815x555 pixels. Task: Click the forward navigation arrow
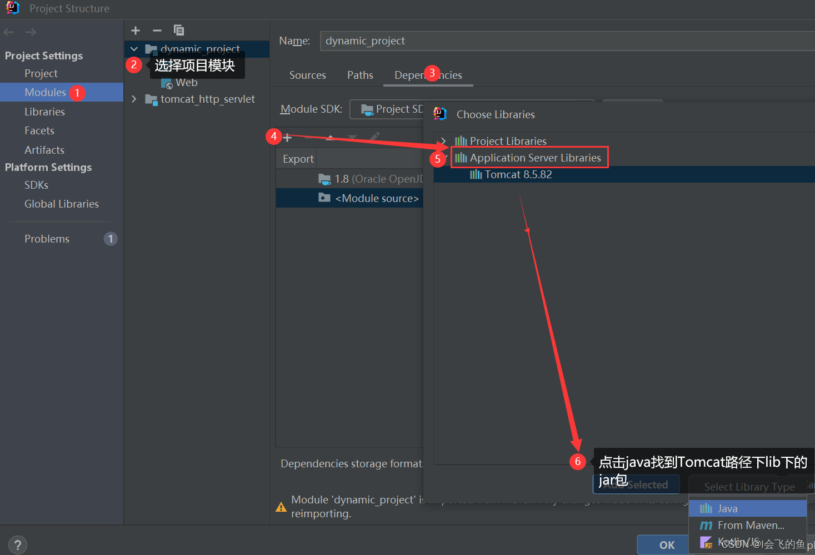(x=31, y=32)
